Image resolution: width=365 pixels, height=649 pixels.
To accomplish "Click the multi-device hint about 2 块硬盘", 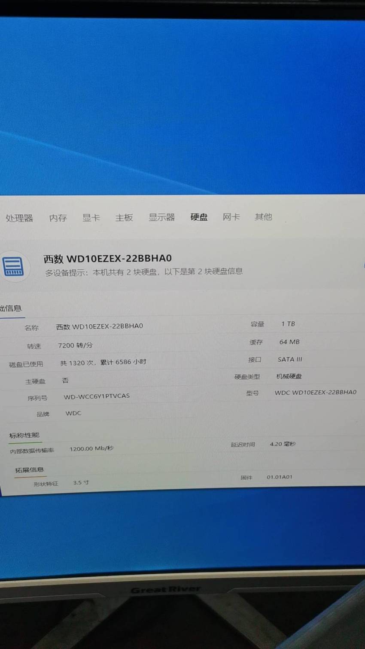I will point(144,272).
